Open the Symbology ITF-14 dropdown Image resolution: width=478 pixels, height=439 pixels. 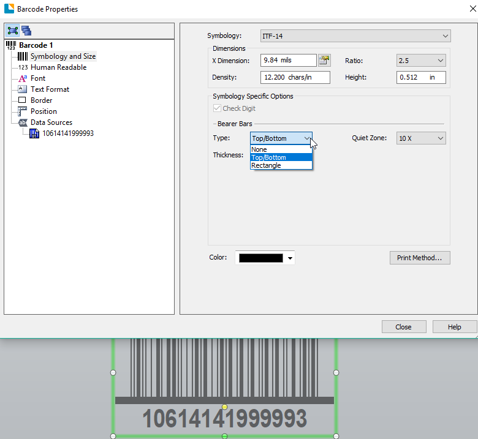point(355,36)
